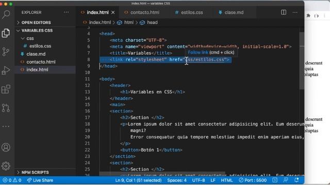Open the Manage gear icon
The width and height of the screenshot is (330, 185).
coord(6,166)
